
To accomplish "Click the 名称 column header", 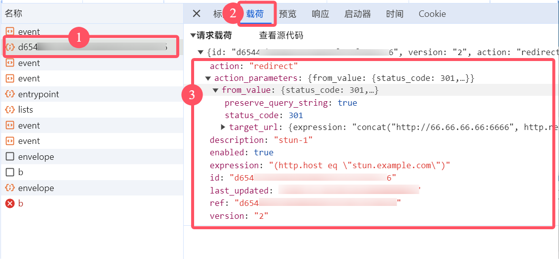I will (14, 14).
